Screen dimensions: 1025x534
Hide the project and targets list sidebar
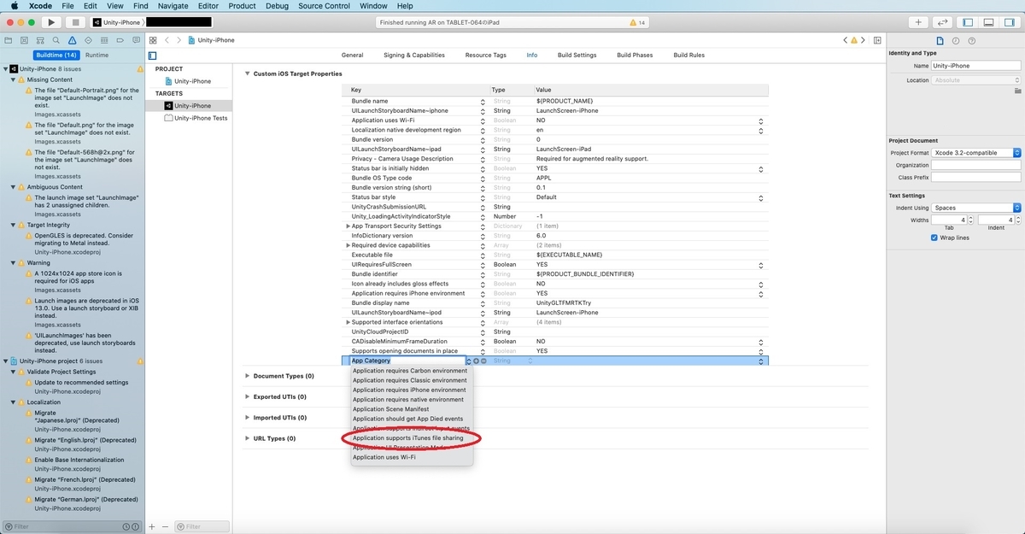pyautogui.click(x=153, y=55)
